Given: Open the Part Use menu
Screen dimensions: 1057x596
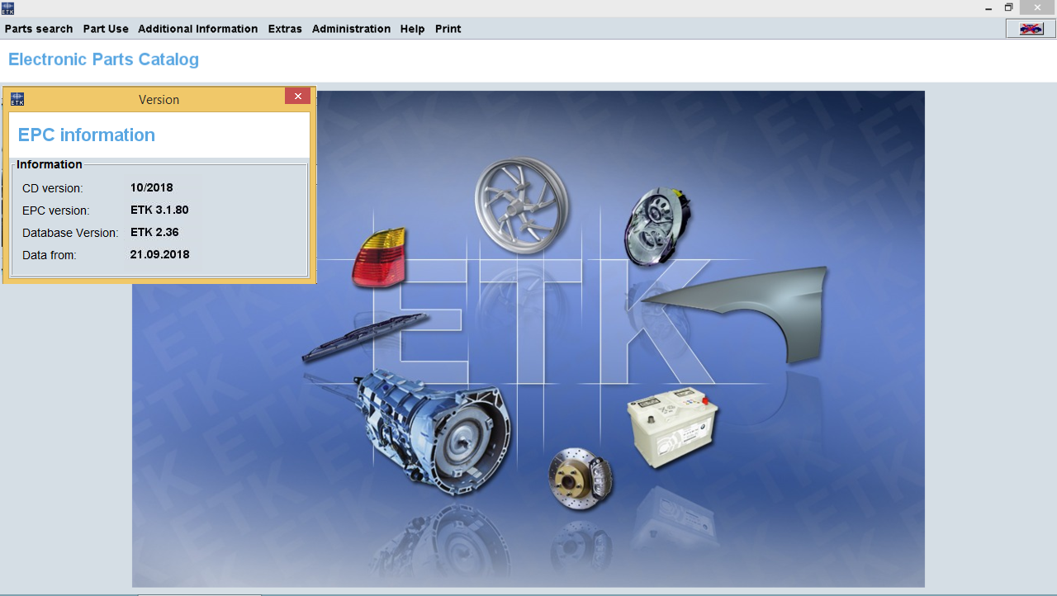Looking at the screenshot, I should click(106, 29).
